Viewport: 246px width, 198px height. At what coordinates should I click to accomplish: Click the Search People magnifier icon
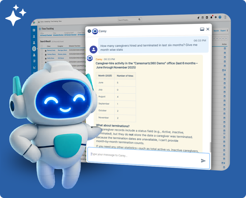click(139, 19)
